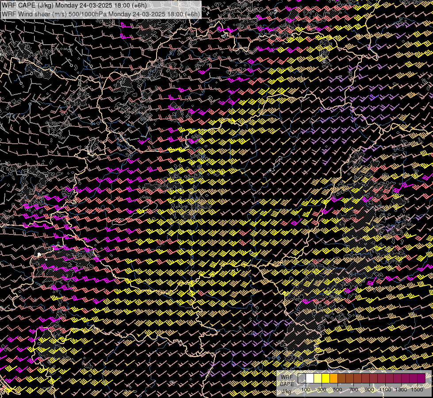This screenshot has width=433, height=398.
Task: Click the 700 label on the legend
Action: coord(353,390)
